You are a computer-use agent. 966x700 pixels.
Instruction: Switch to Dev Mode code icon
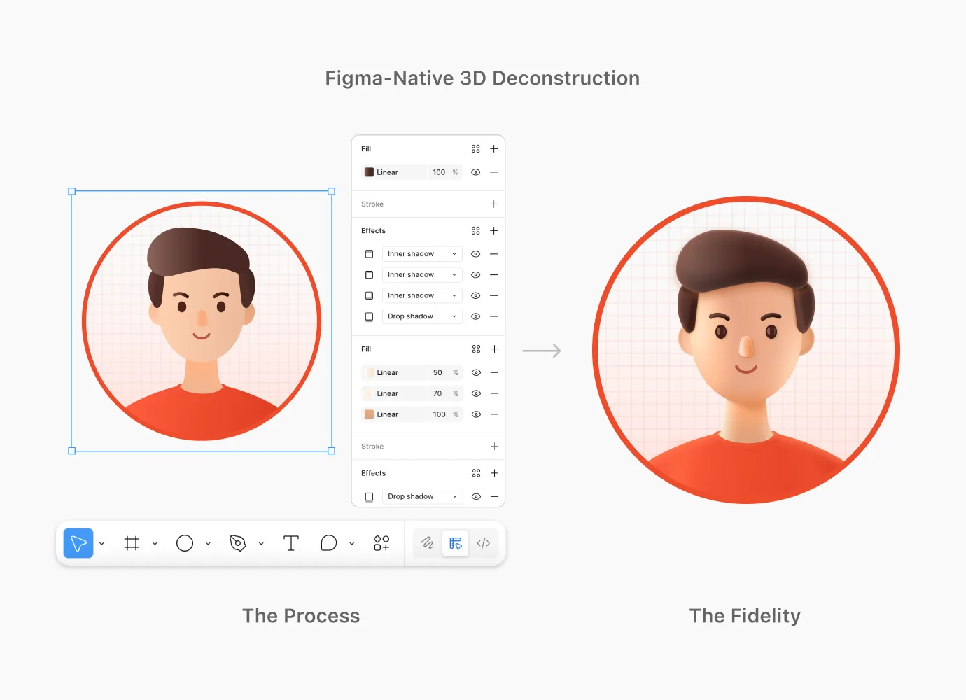coord(484,543)
